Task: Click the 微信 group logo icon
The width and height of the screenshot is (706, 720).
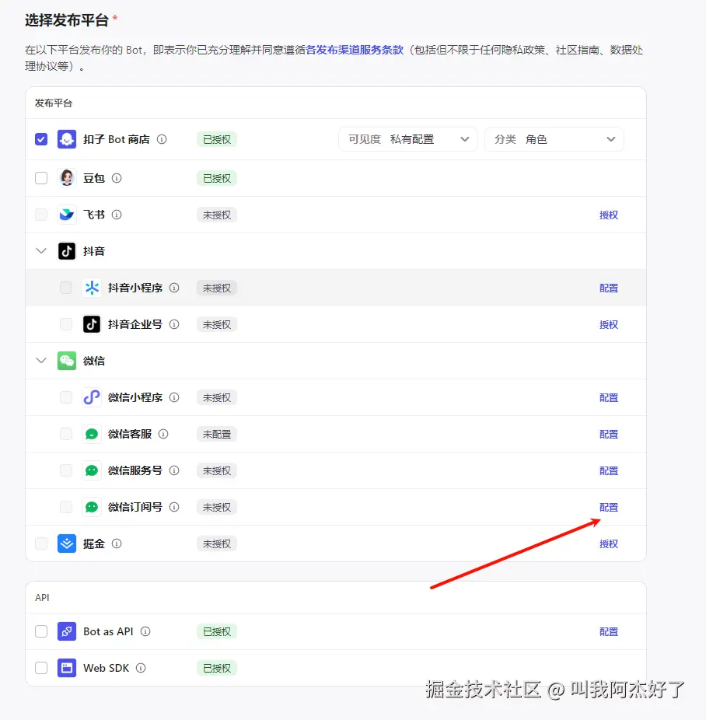Action: click(x=67, y=361)
